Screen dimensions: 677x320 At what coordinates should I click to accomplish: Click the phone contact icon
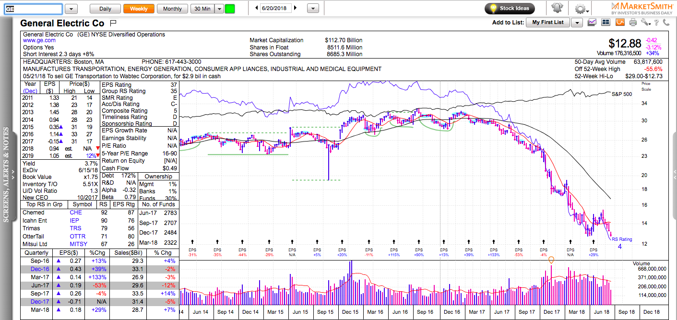666,22
